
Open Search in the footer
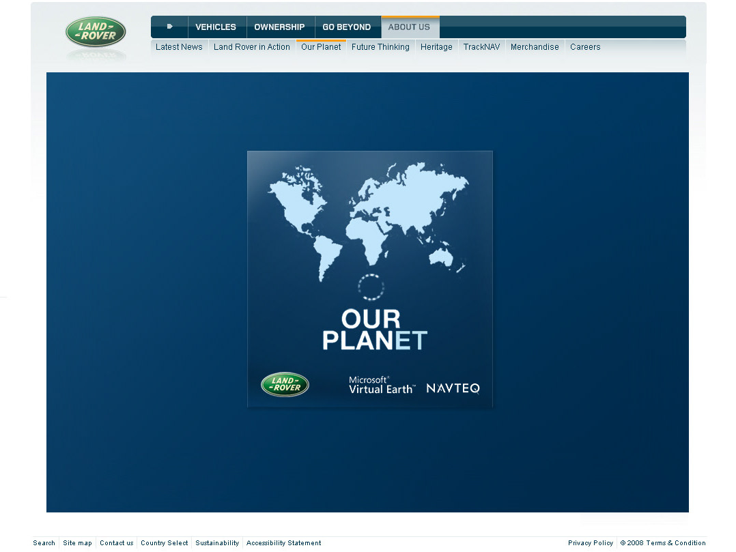click(x=44, y=542)
